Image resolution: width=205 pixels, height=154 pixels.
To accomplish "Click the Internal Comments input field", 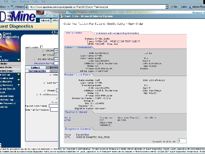I will (x=54, y=110).
